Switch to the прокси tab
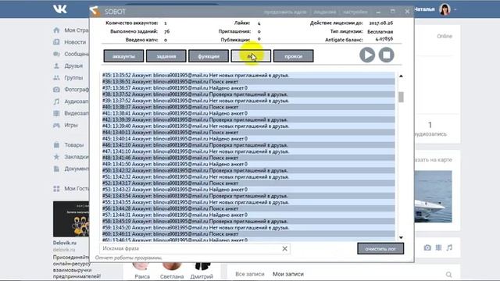 (x=294, y=56)
